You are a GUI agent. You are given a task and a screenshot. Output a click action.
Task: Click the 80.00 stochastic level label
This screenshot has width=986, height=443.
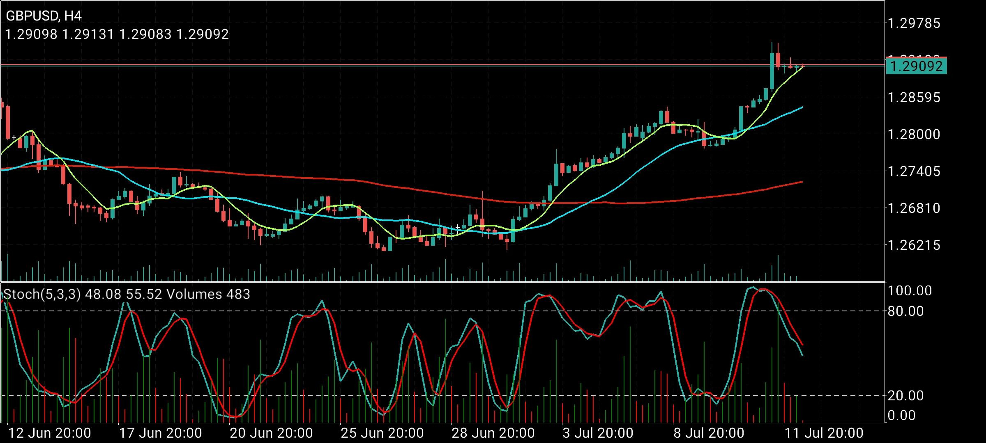pyautogui.click(x=905, y=311)
